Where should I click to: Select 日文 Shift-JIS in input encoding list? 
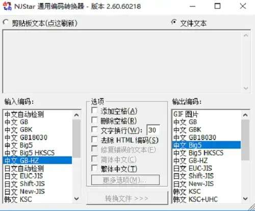(x=38, y=184)
